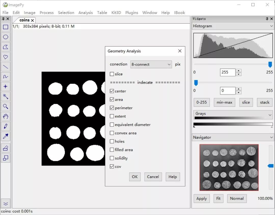The width and height of the screenshot is (275, 215).
Task: Select the hand pan tool
Action: click(x=6, y=116)
